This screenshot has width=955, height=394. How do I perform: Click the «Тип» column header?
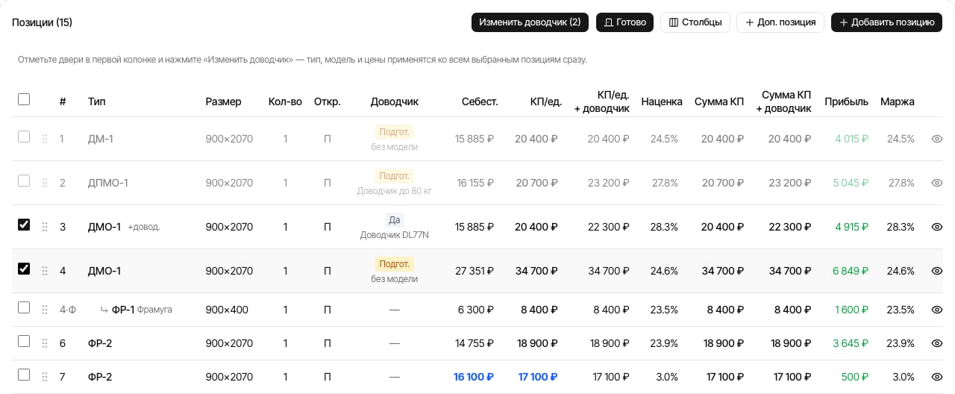[x=97, y=101]
